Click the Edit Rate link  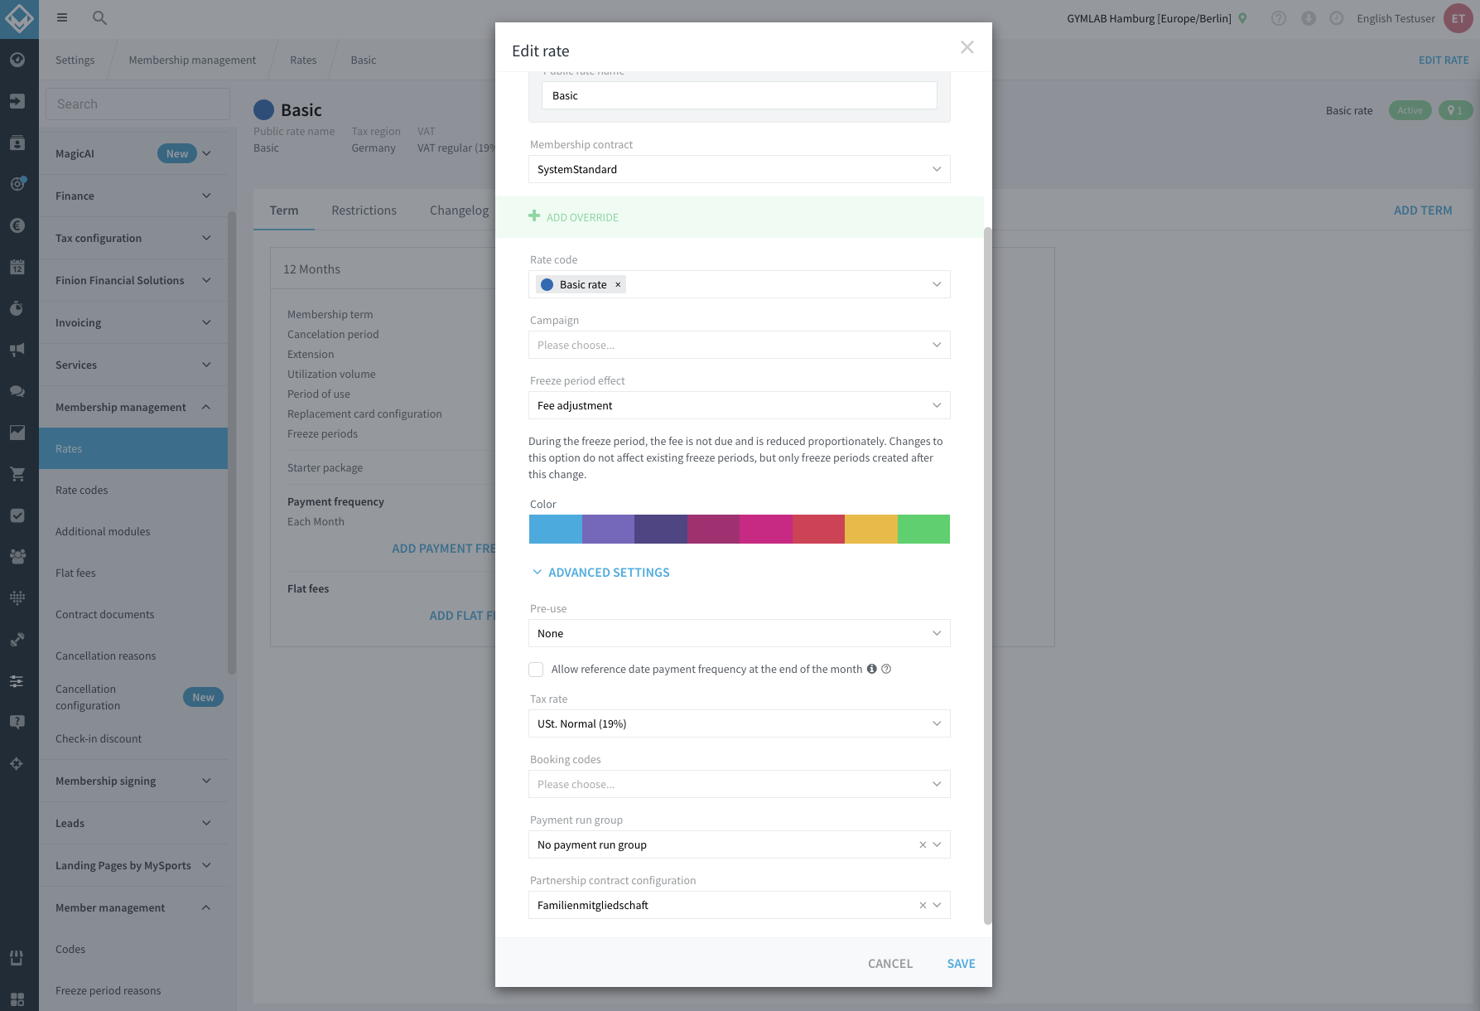[1444, 60]
